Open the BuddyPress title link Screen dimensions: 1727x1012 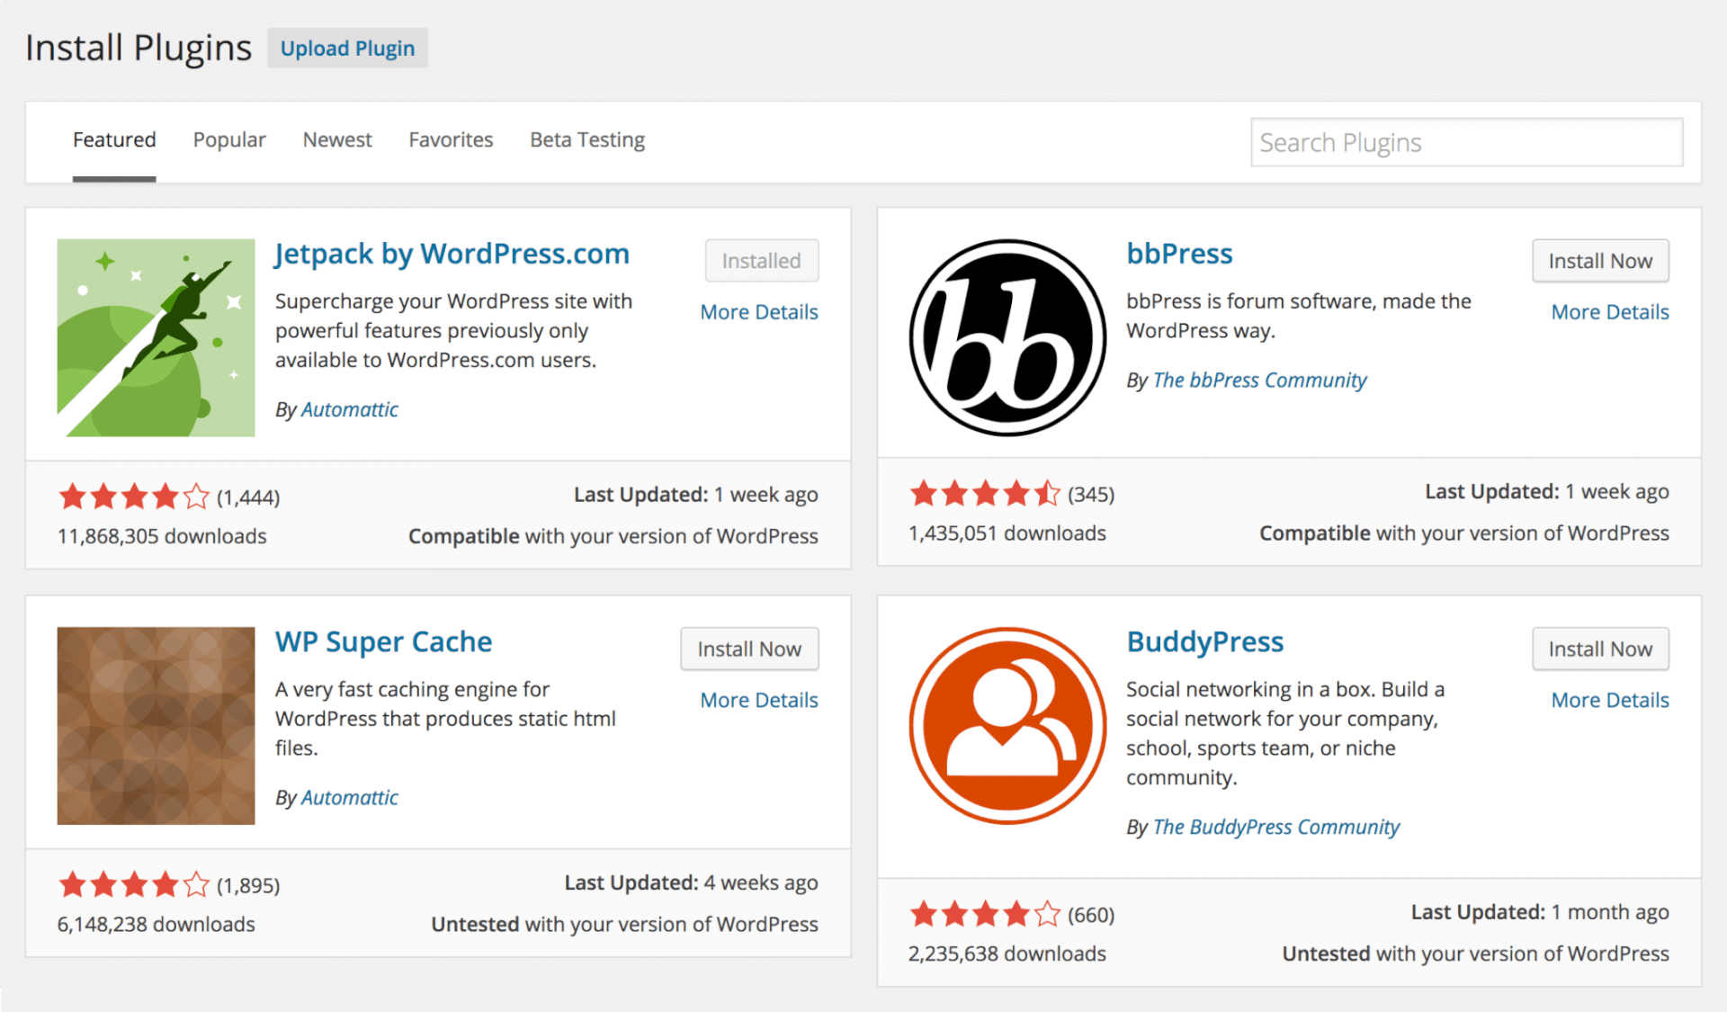[1204, 642]
